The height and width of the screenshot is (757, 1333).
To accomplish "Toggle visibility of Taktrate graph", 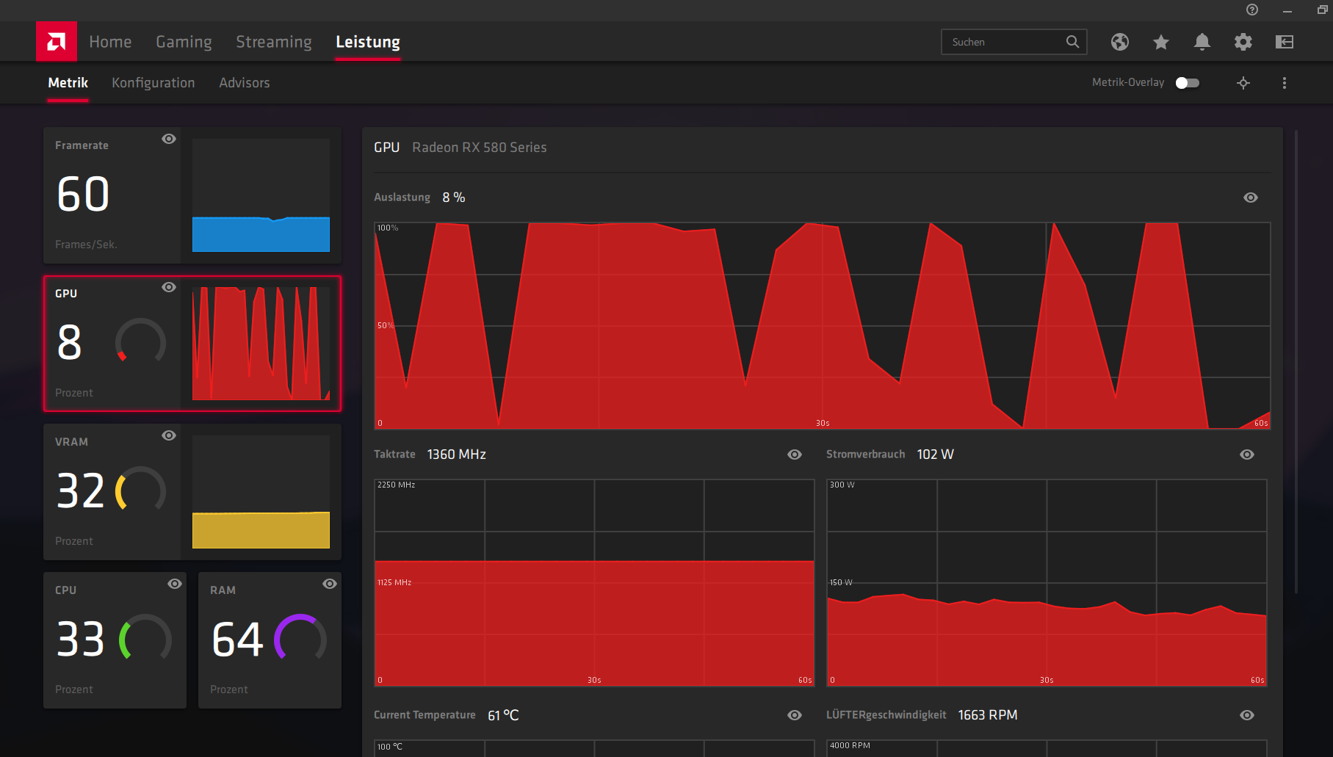I will pyautogui.click(x=795, y=454).
